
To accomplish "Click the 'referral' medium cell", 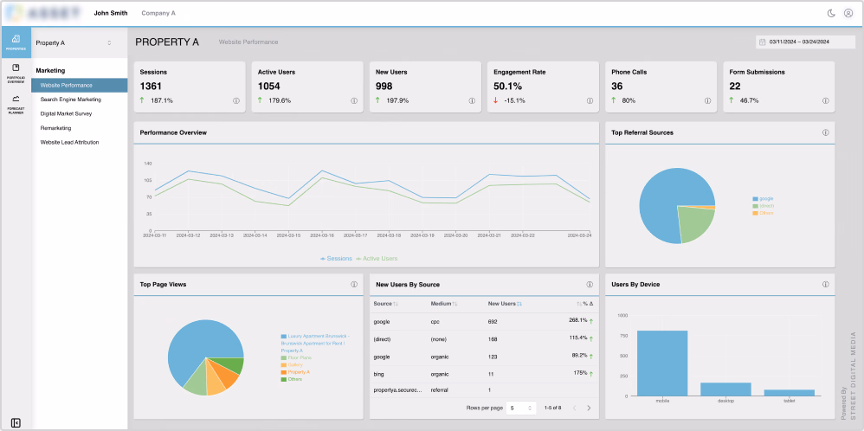I will (439, 390).
